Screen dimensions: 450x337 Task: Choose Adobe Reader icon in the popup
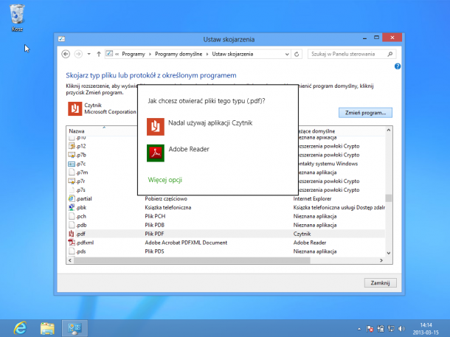point(155,153)
